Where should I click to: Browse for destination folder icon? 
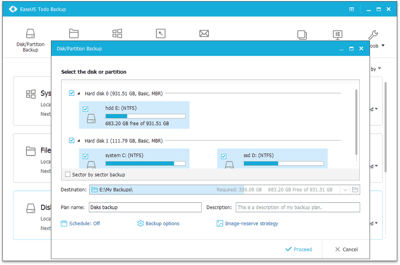click(355, 190)
